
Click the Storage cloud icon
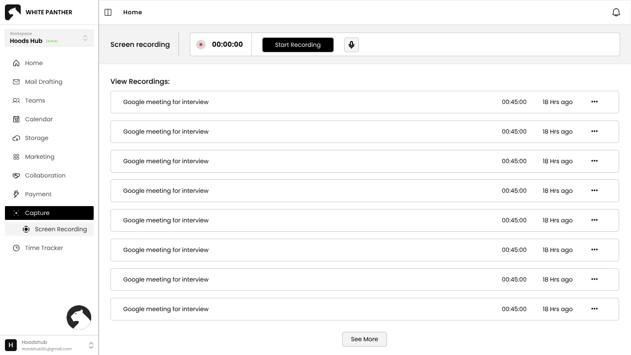point(16,138)
